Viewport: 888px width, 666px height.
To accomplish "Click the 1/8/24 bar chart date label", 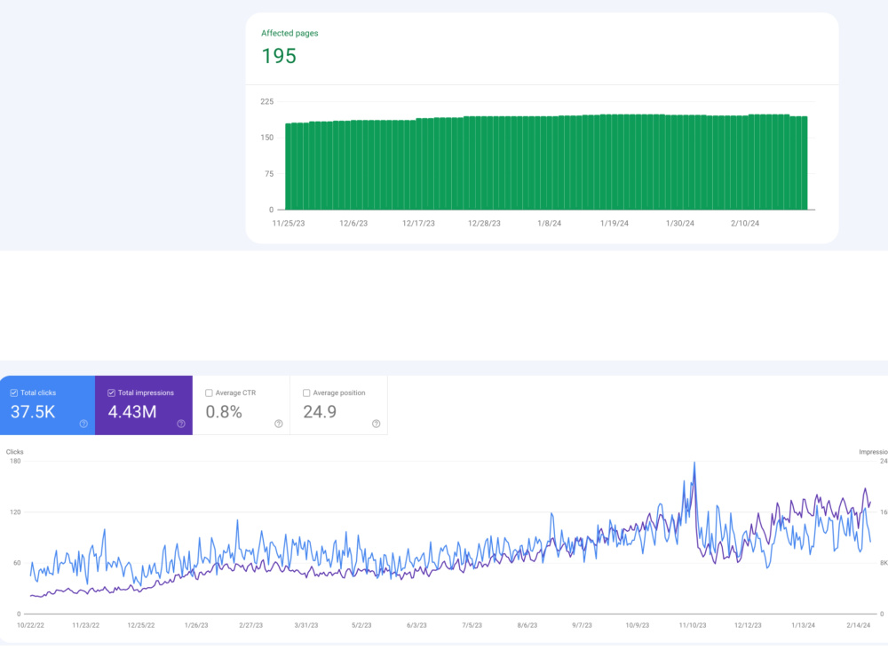I will coord(550,223).
